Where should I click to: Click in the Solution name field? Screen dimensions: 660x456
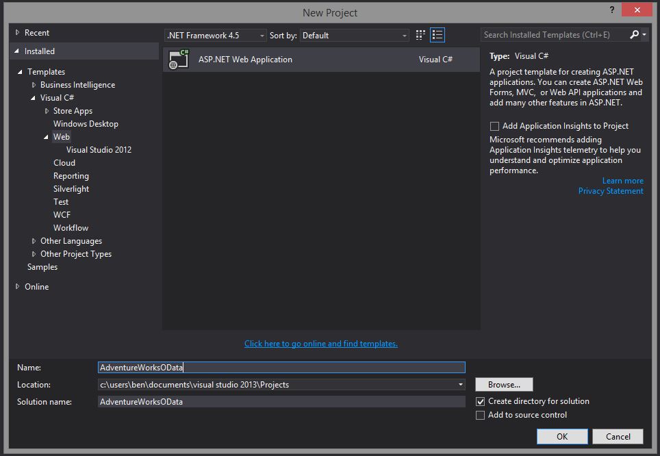281,402
